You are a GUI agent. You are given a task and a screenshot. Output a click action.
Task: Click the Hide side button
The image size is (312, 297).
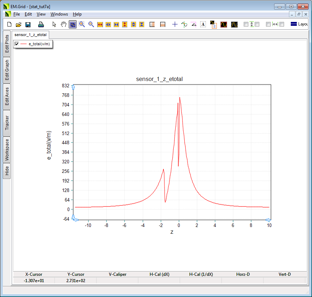click(7, 171)
